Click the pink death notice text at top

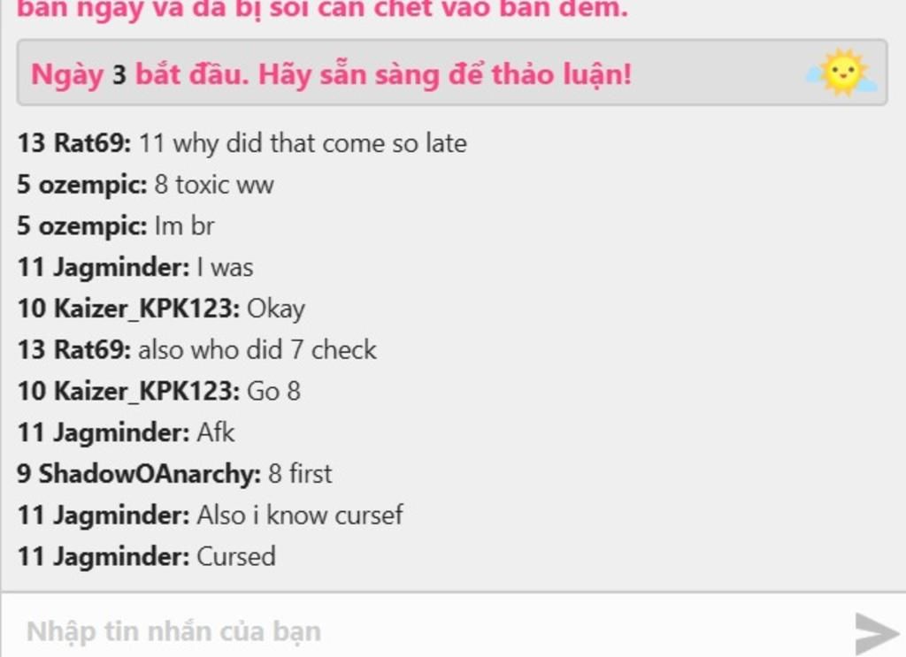(x=322, y=8)
